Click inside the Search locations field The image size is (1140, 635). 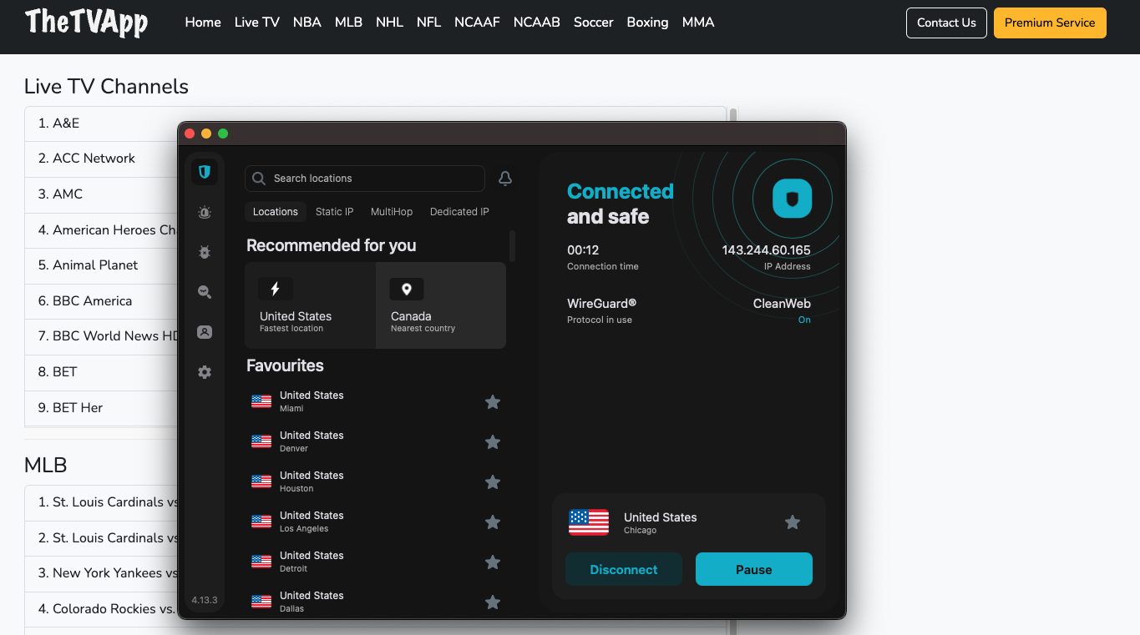tap(364, 178)
